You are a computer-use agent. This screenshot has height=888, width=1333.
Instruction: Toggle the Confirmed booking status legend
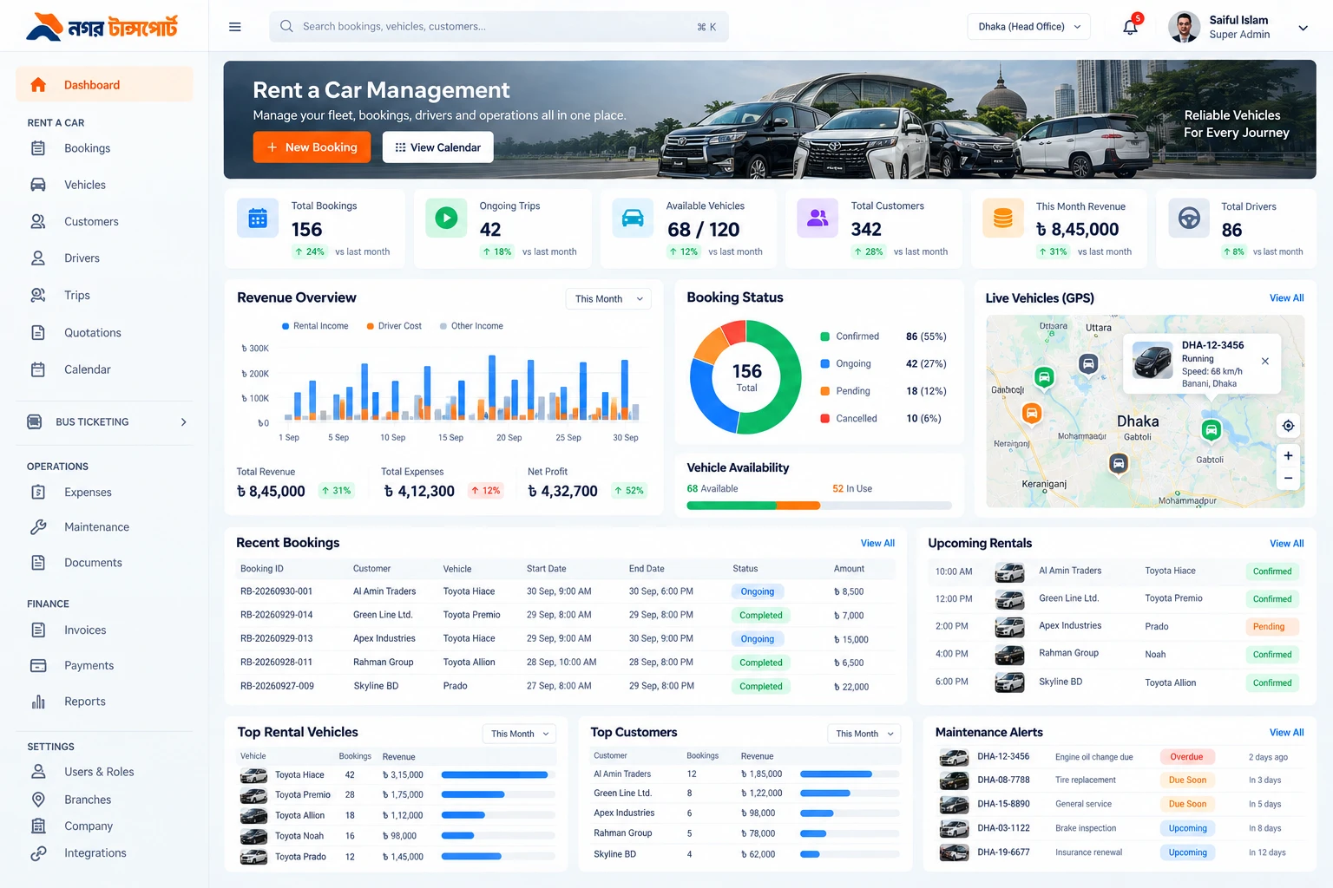[850, 336]
